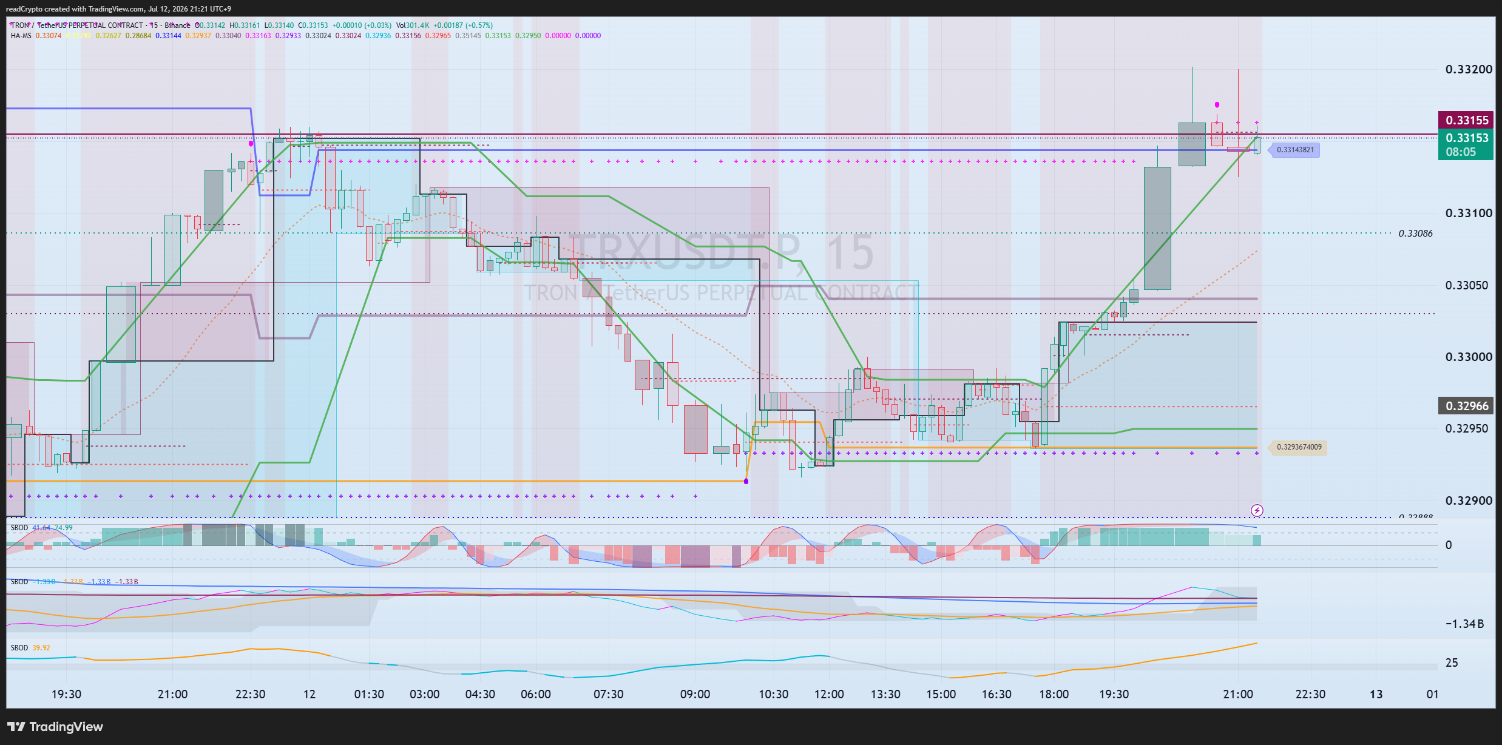The image size is (1502, 745).
Task: Click the gray 0.32966 price label
Action: (1466, 406)
